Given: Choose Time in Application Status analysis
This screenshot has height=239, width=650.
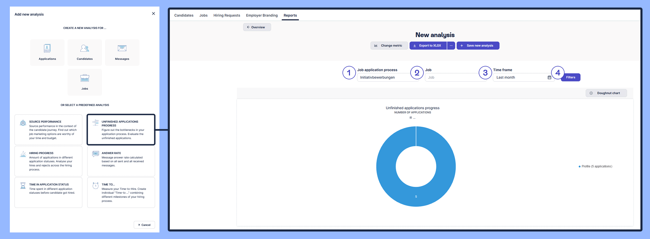Looking at the screenshot, I should (x=48, y=193).
